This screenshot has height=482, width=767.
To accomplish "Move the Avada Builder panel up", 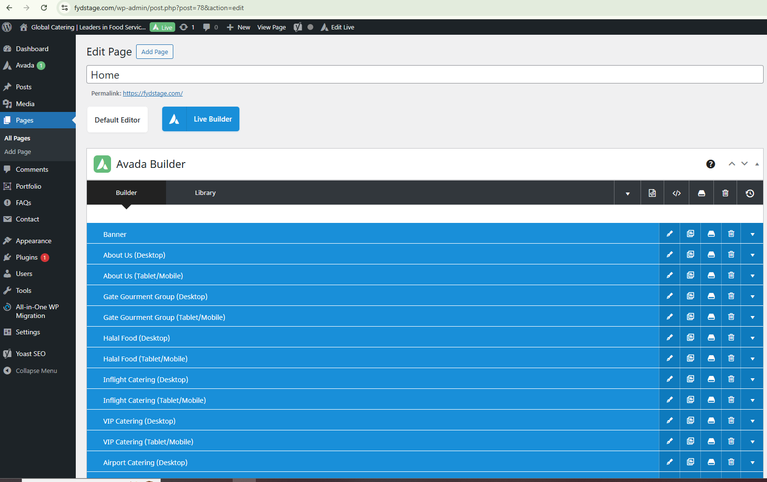I will pyautogui.click(x=732, y=164).
